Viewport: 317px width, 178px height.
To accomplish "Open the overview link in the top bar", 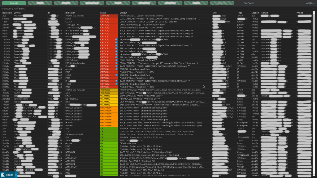I will (248, 3).
